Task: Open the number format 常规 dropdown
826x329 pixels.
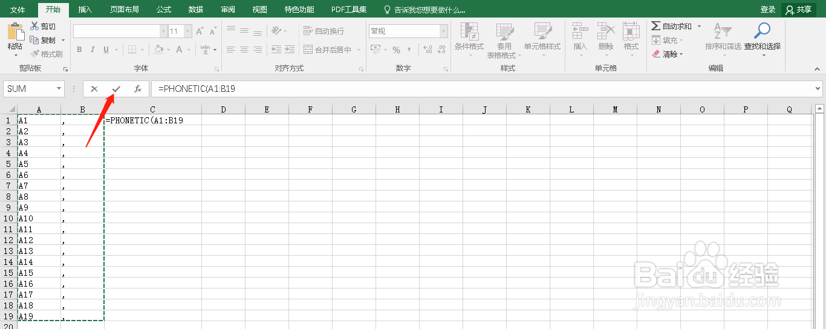Action: coord(444,31)
